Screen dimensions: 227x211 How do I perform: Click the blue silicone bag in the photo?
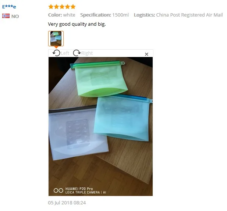click(123, 119)
